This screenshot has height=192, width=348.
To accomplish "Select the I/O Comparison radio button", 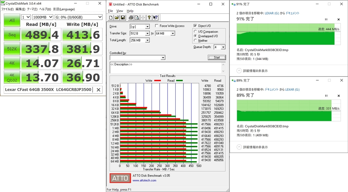I will tap(195, 31).
